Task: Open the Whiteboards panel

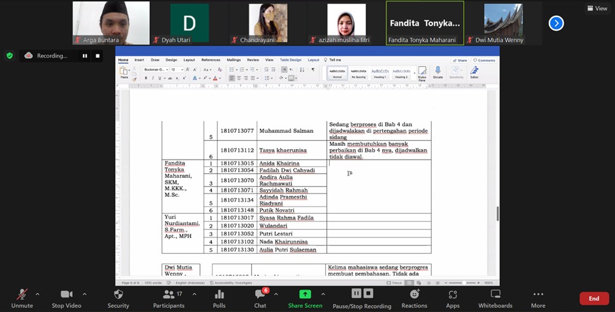Action: pyautogui.click(x=495, y=298)
